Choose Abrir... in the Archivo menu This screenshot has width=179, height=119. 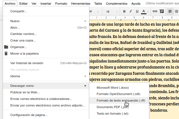point(46,28)
